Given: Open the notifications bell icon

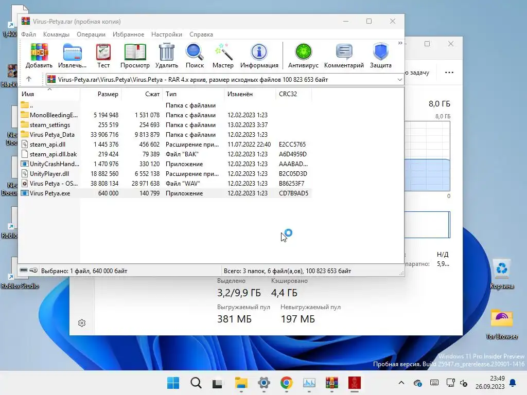Looking at the screenshot, I should [x=513, y=383].
